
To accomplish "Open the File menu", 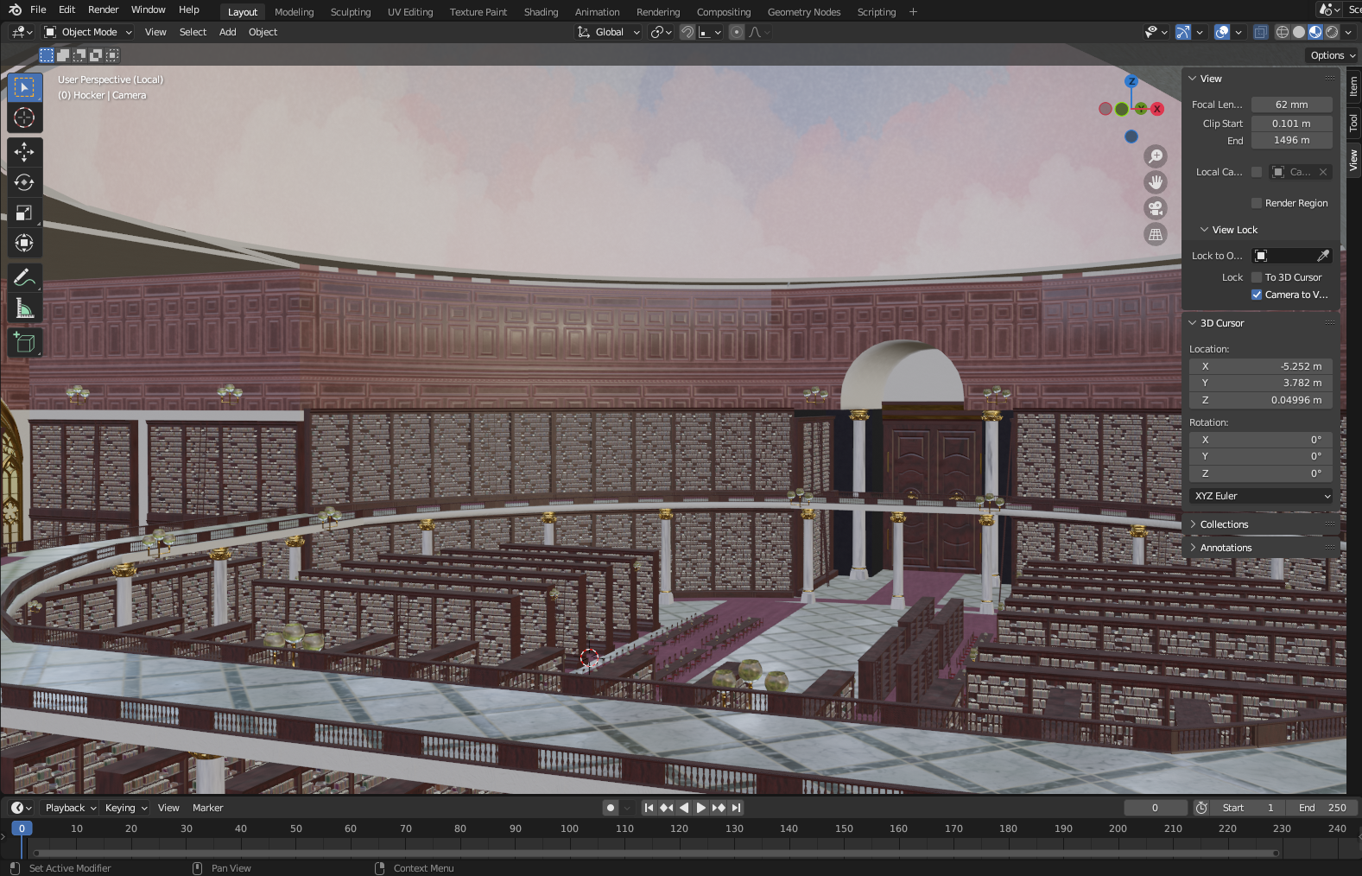I will pyautogui.click(x=38, y=10).
